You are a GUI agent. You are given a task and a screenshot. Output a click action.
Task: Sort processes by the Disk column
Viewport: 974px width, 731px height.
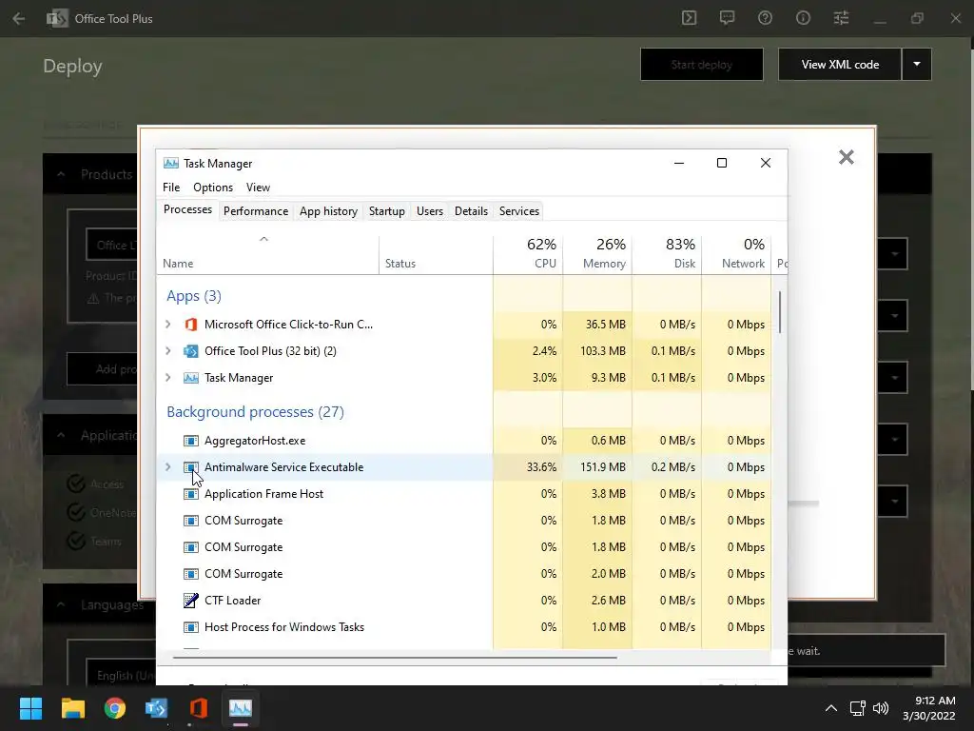click(667, 253)
